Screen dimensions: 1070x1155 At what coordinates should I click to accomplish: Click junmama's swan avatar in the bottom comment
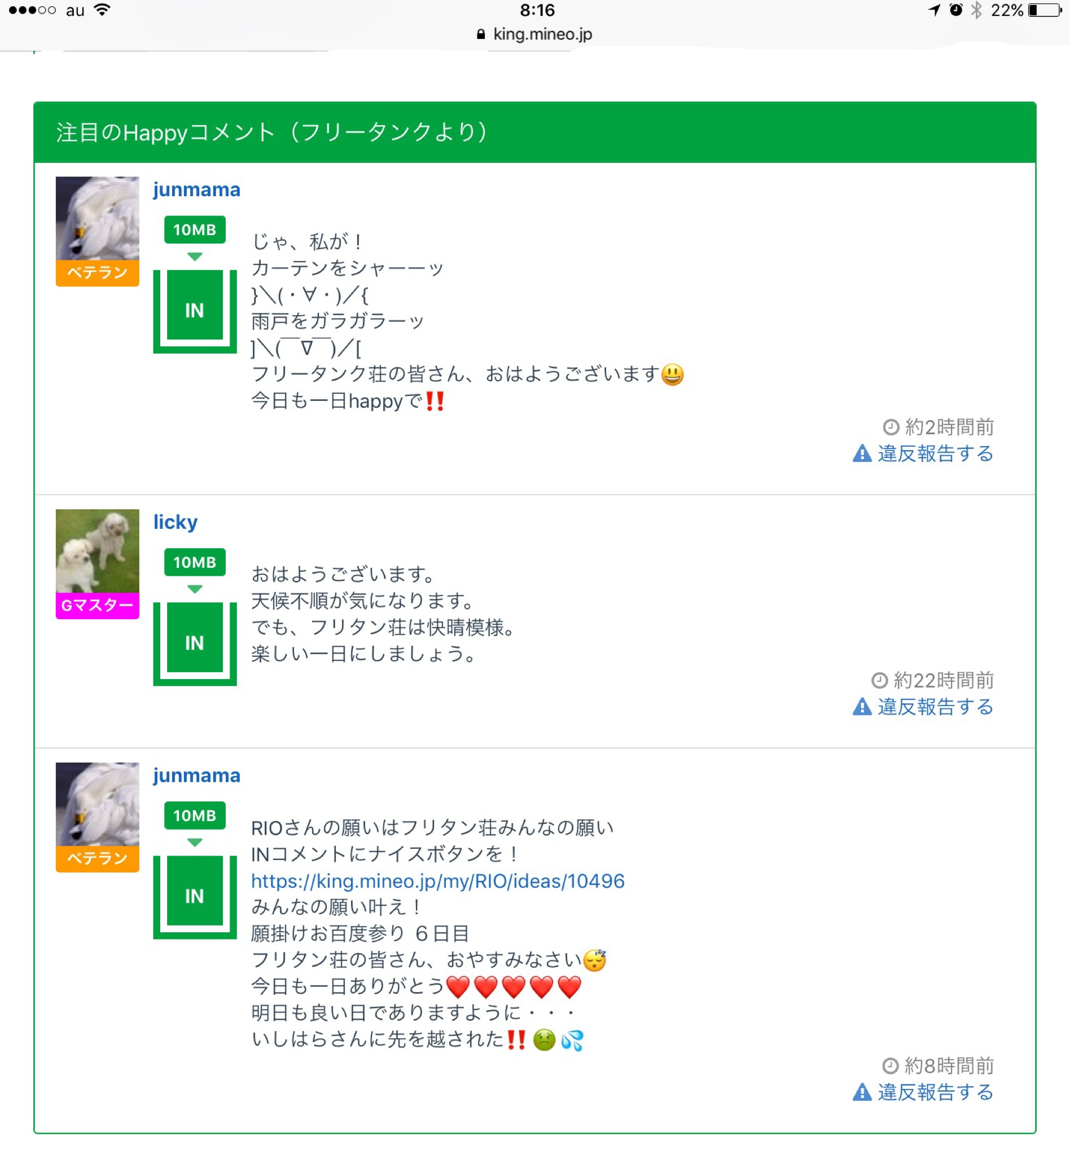(97, 804)
